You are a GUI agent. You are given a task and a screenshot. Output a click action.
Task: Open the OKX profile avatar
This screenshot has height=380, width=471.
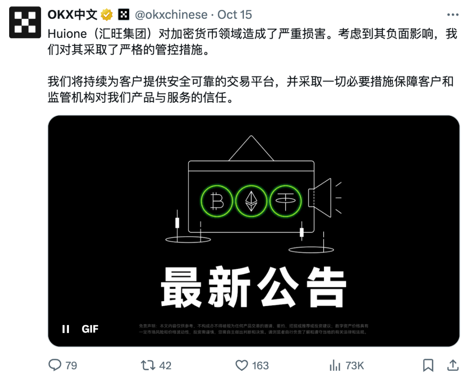[x=25, y=23]
